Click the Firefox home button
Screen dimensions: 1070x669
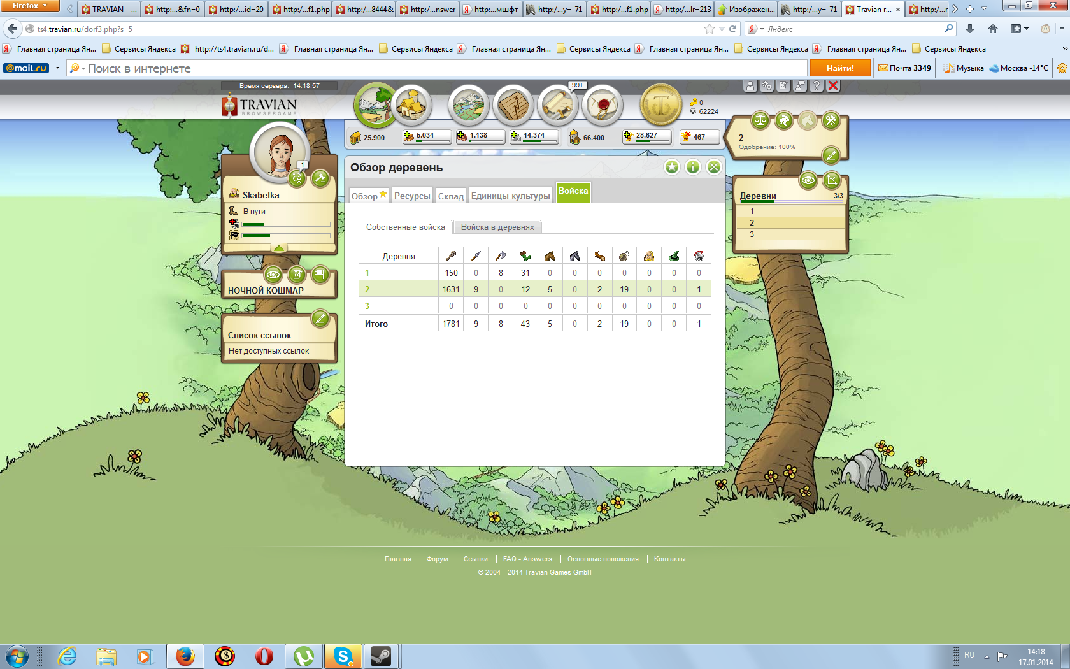(x=993, y=29)
